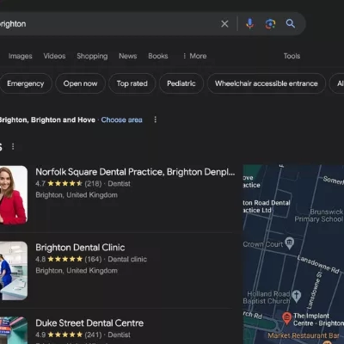The image size is (344, 344).
Task: Apply the Pediatric filter chip
Action: point(181,83)
